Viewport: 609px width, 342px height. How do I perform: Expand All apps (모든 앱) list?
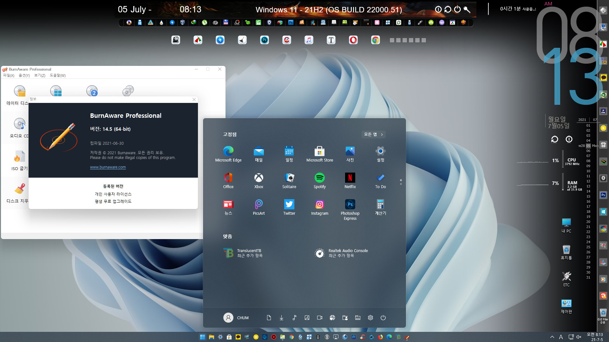(374, 134)
